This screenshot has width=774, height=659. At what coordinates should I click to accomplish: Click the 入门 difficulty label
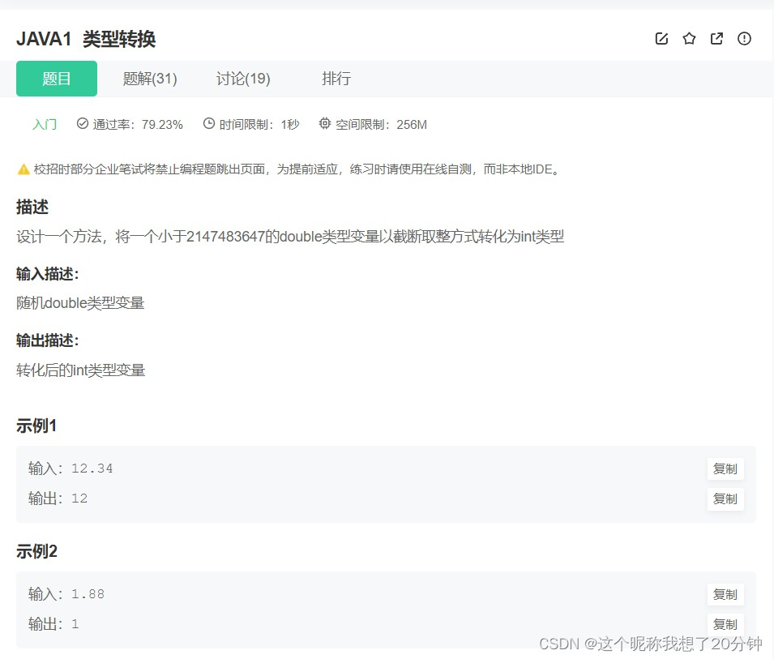pos(45,124)
